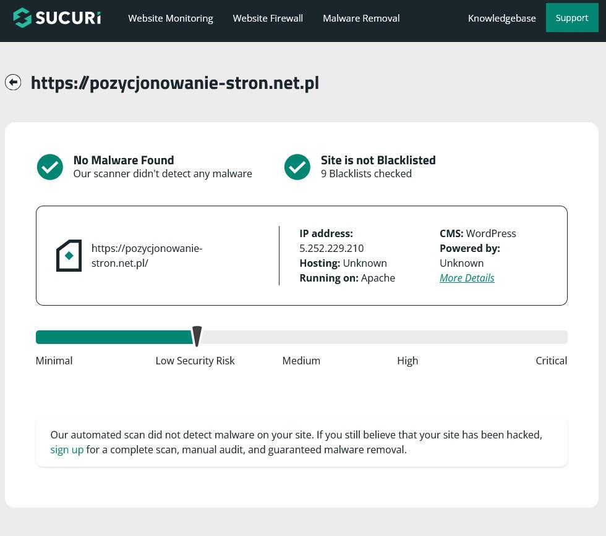Click the website page icon in details box
The height and width of the screenshot is (536, 606).
click(69, 256)
